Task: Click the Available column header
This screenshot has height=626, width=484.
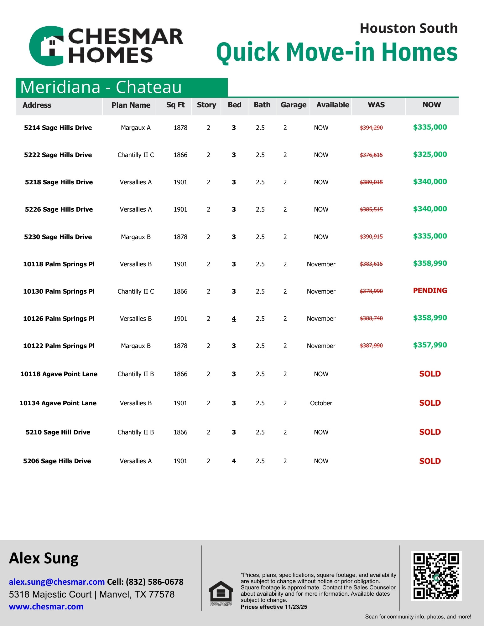Action: [332, 105]
